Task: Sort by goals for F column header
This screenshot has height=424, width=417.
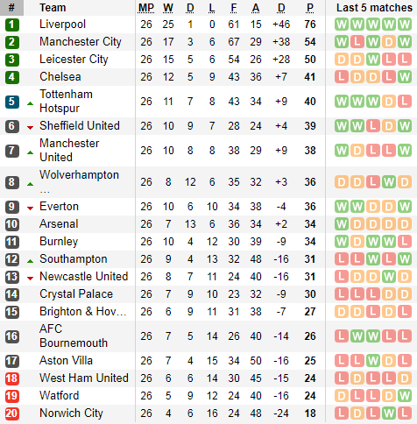Action: click(234, 8)
